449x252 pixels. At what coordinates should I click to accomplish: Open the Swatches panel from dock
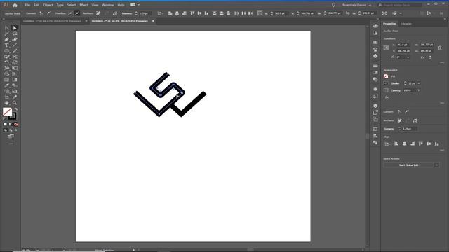375,42
